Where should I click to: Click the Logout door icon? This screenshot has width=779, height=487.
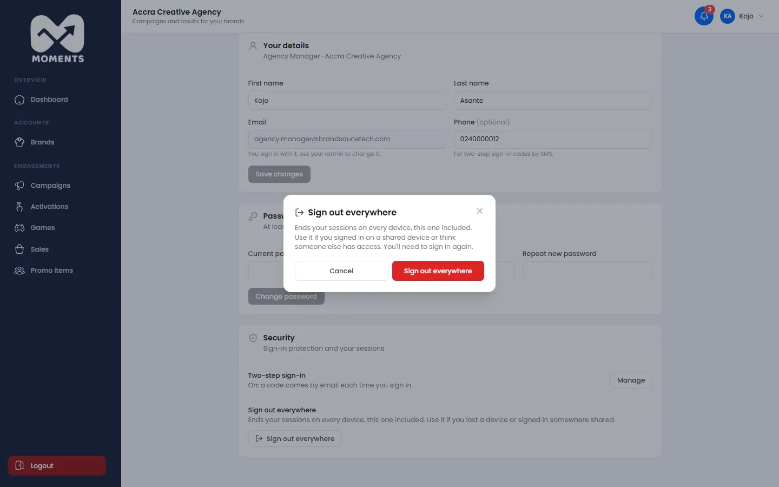point(19,465)
